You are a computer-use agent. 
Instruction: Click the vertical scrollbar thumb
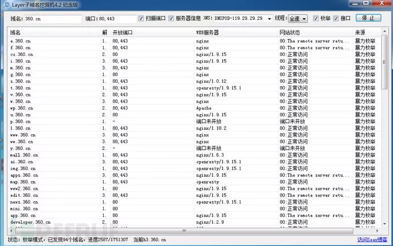click(384, 62)
